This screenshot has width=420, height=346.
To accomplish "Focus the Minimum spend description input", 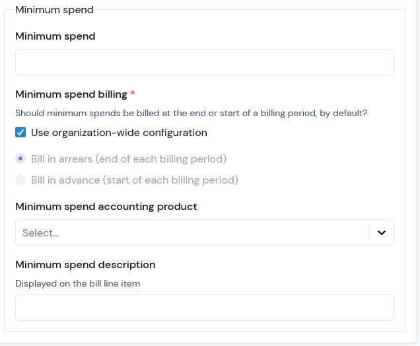I will (205, 308).
